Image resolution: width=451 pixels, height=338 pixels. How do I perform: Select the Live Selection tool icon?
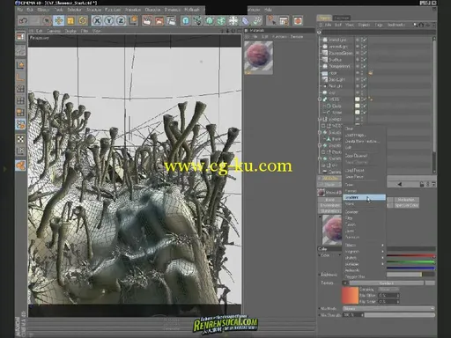(x=47, y=21)
